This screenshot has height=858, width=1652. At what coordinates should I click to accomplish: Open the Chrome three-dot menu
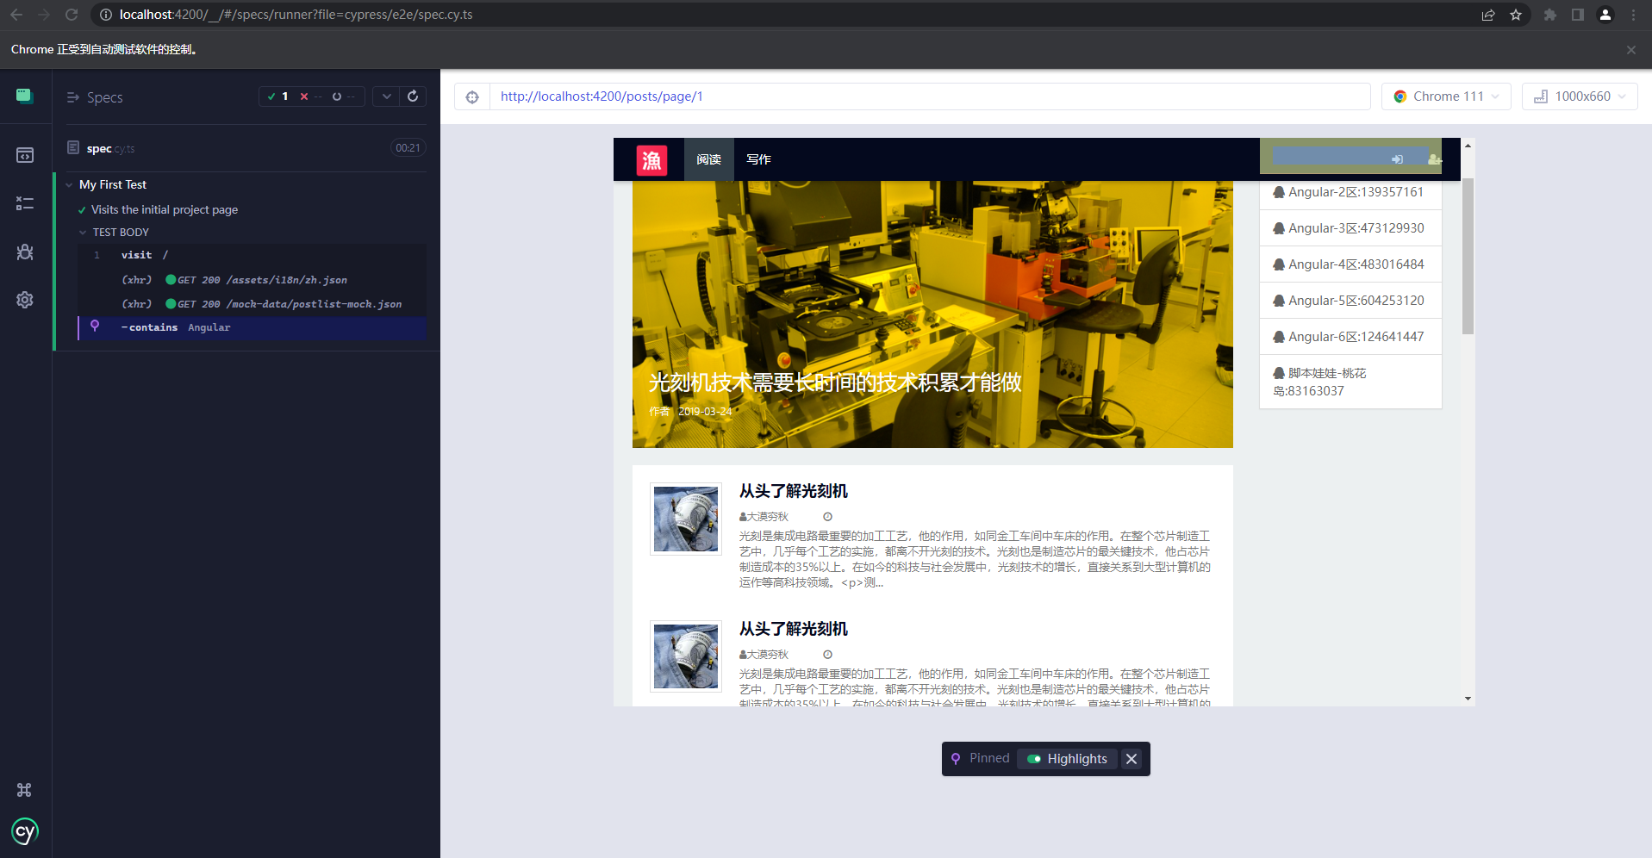1633,15
